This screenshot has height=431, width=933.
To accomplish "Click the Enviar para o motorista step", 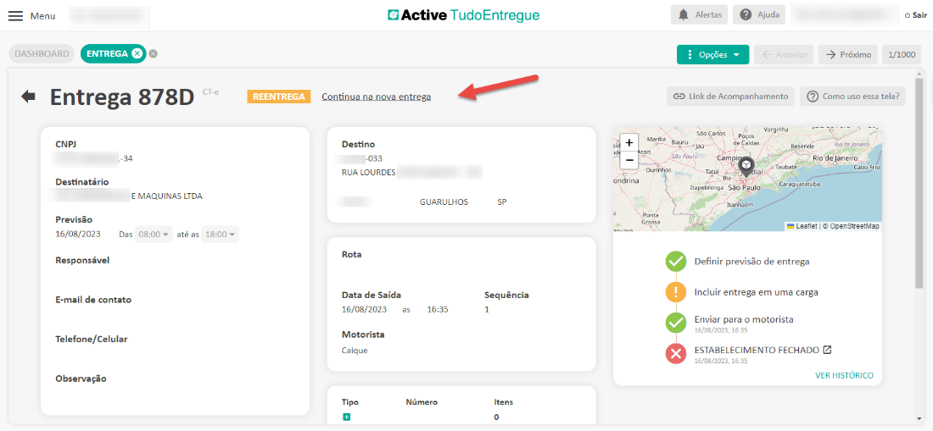I will (744, 319).
